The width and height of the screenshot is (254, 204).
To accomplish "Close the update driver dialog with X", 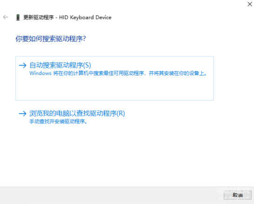I will click(x=250, y=4).
